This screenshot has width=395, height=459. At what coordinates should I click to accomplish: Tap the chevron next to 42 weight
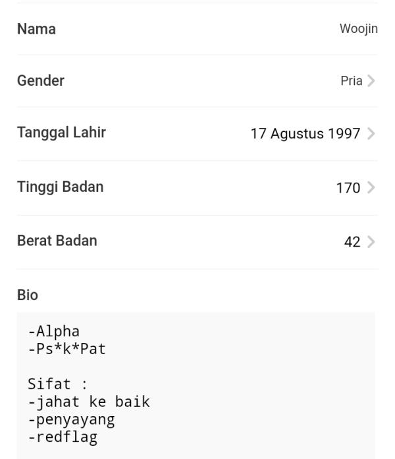pyautogui.click(x=371, y=242)
